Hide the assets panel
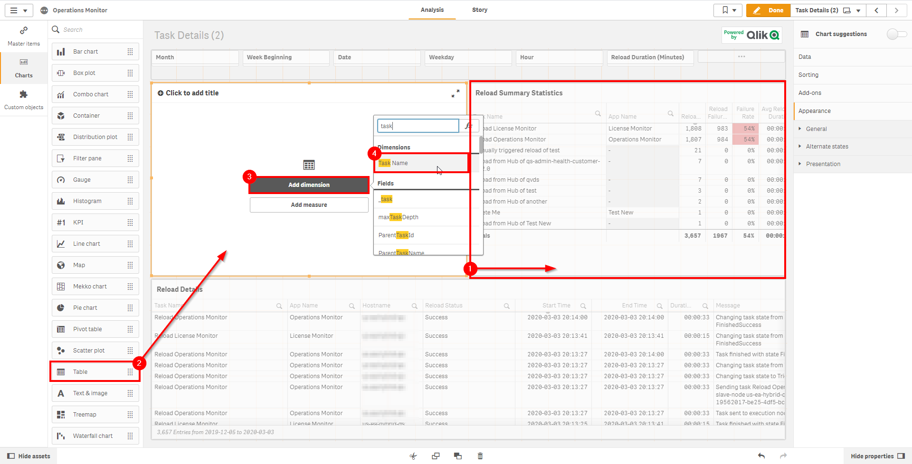This screenshot has width=912, height=464. (x=28, y=456)
